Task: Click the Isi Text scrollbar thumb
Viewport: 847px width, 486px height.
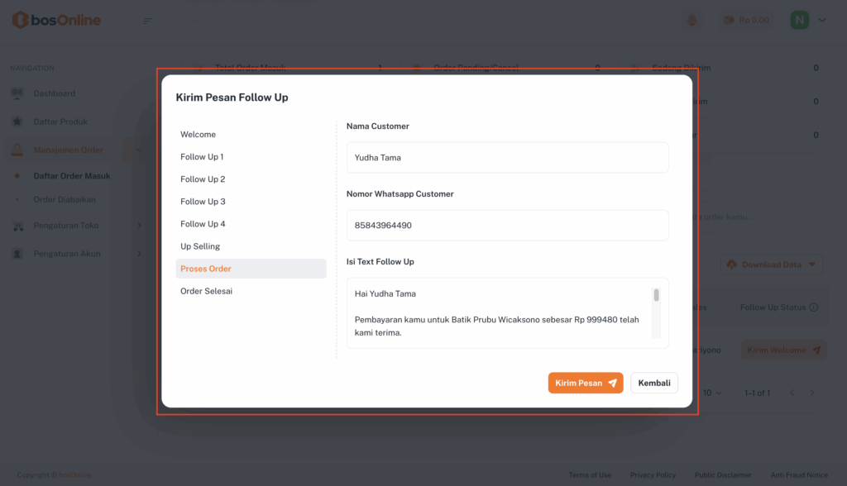Action: [x=657, y=295]
